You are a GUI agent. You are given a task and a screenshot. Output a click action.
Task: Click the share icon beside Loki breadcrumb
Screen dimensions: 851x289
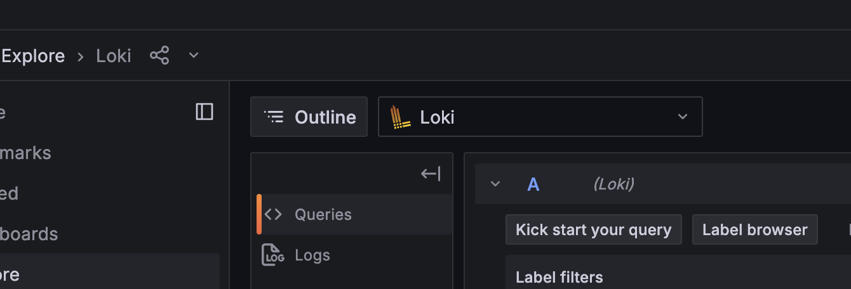159,56
